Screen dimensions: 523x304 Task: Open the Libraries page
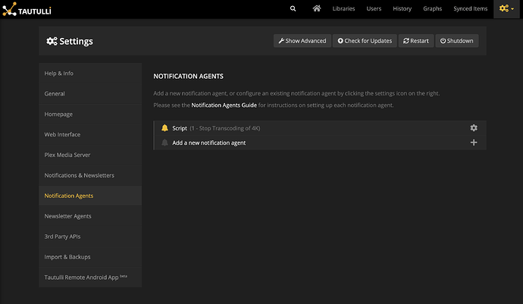point(343,8)
